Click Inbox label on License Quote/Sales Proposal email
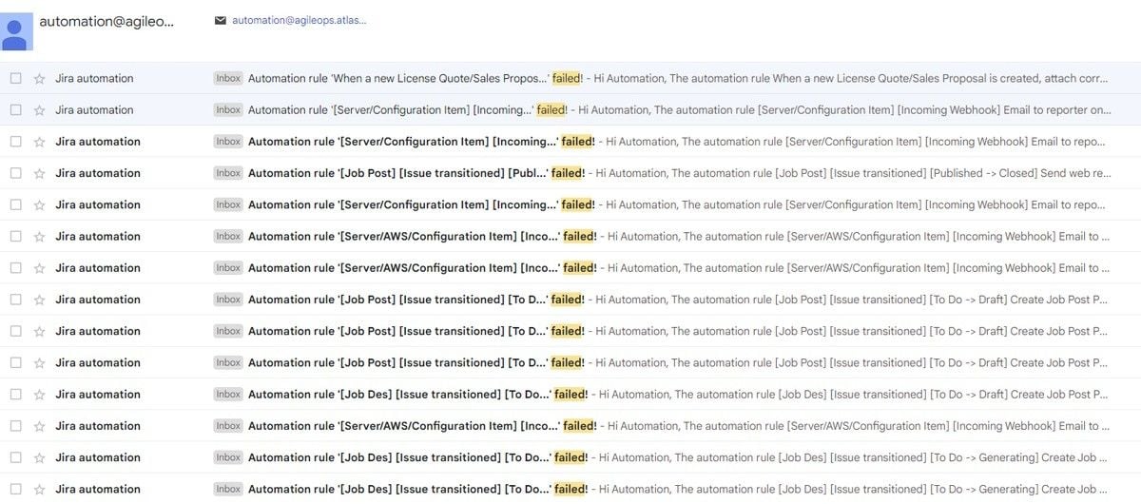This screenshot has height=504, width=1141. pos(228,79)
